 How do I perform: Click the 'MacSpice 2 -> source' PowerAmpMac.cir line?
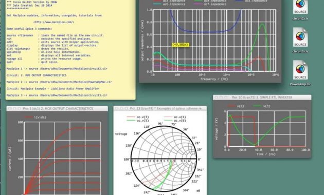click(59, 82)
